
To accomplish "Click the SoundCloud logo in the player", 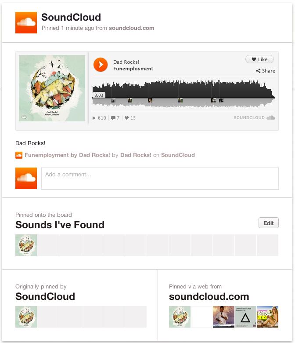I will [x=254, y=118].
